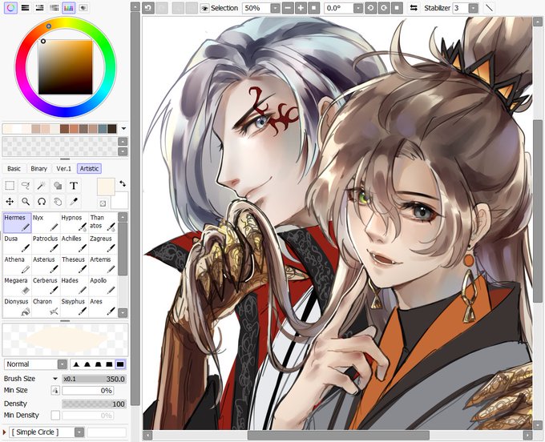Enable the Min Density checkbox

55,416
